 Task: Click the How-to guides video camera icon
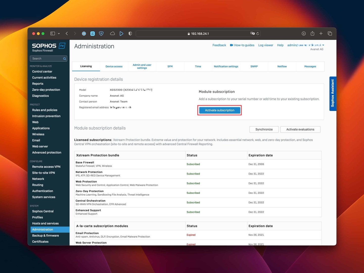click(x=231, y=45)
